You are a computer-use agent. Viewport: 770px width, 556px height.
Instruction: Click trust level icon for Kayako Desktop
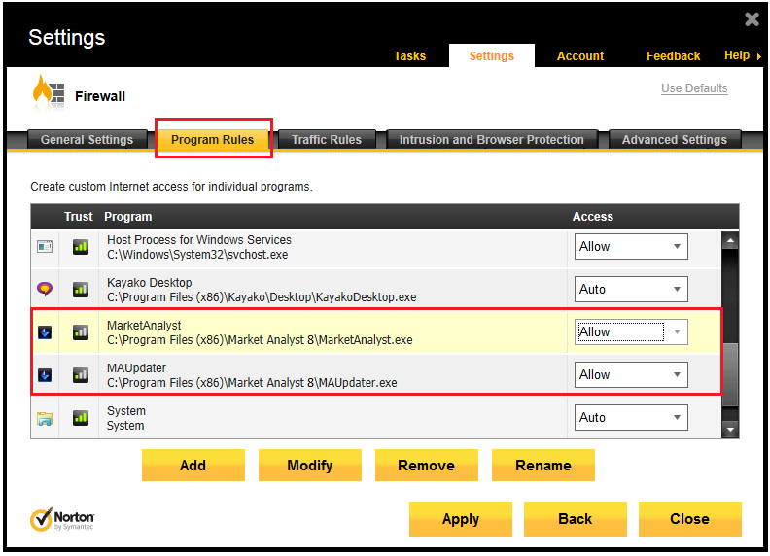(81, 290)
